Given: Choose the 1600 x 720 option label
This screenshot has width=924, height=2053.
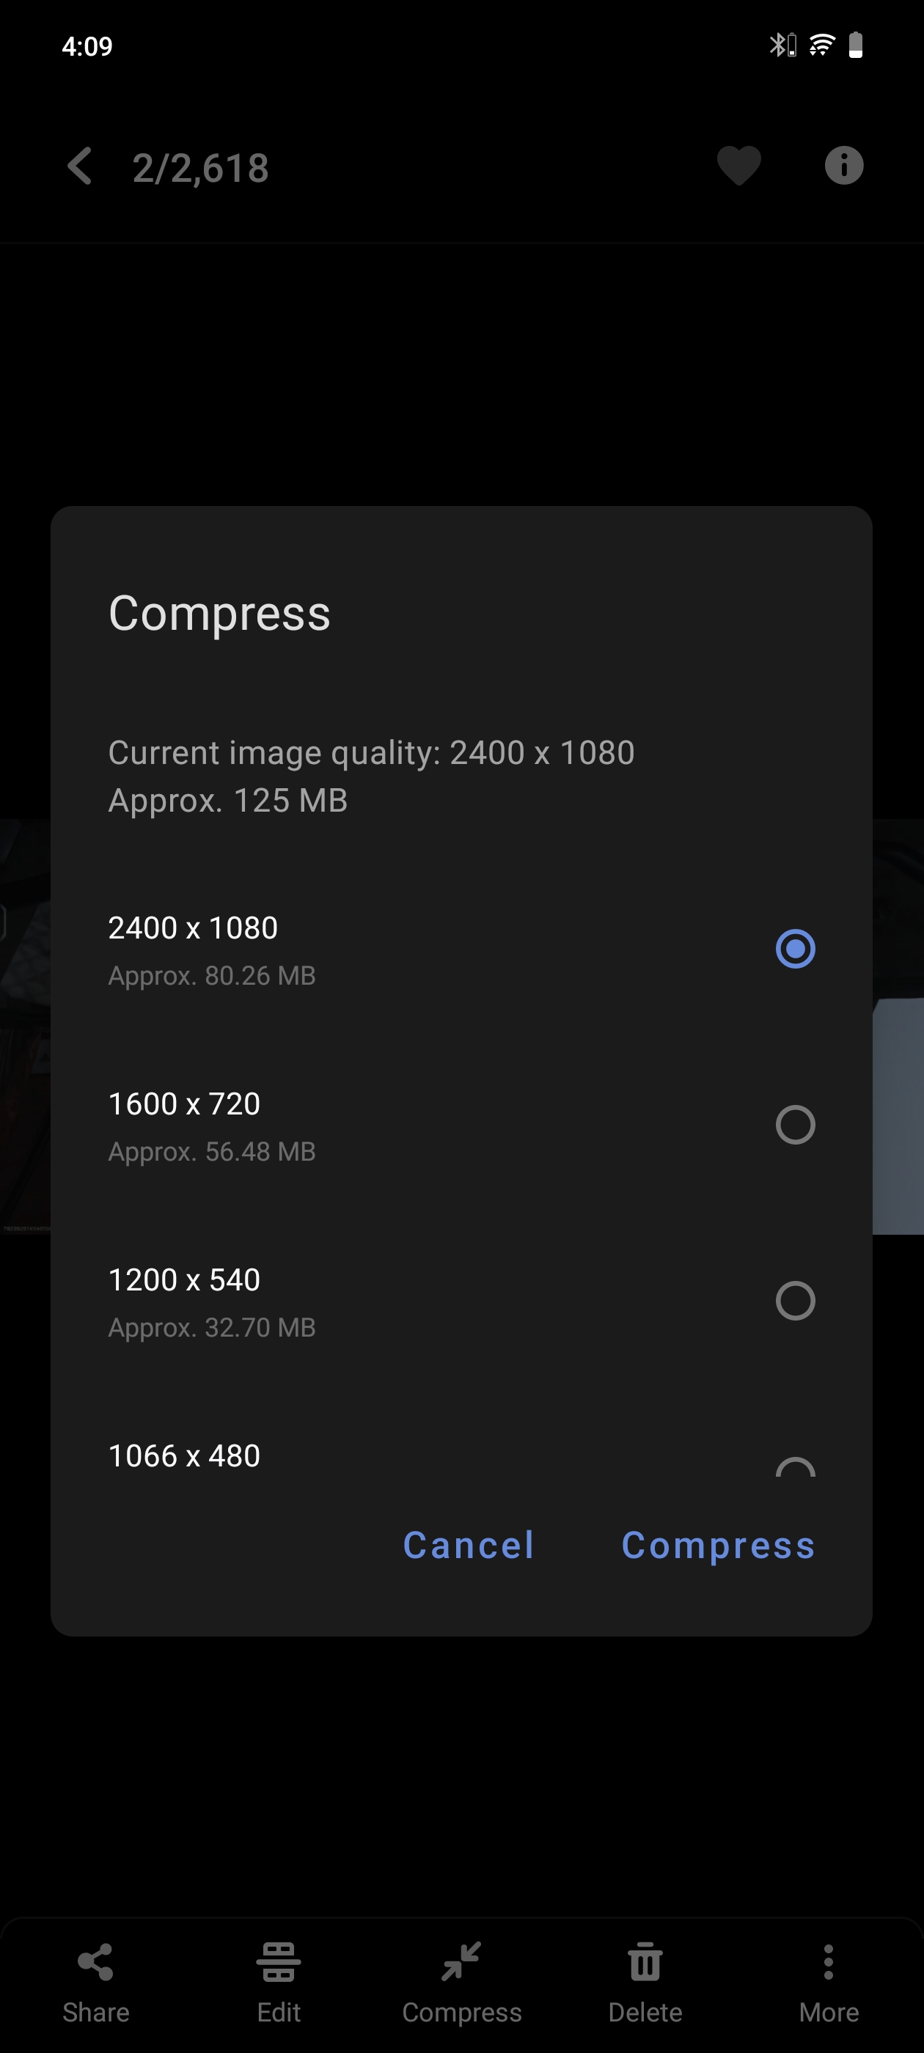Looking at the screenshot, I should (x=184, y=1103).
